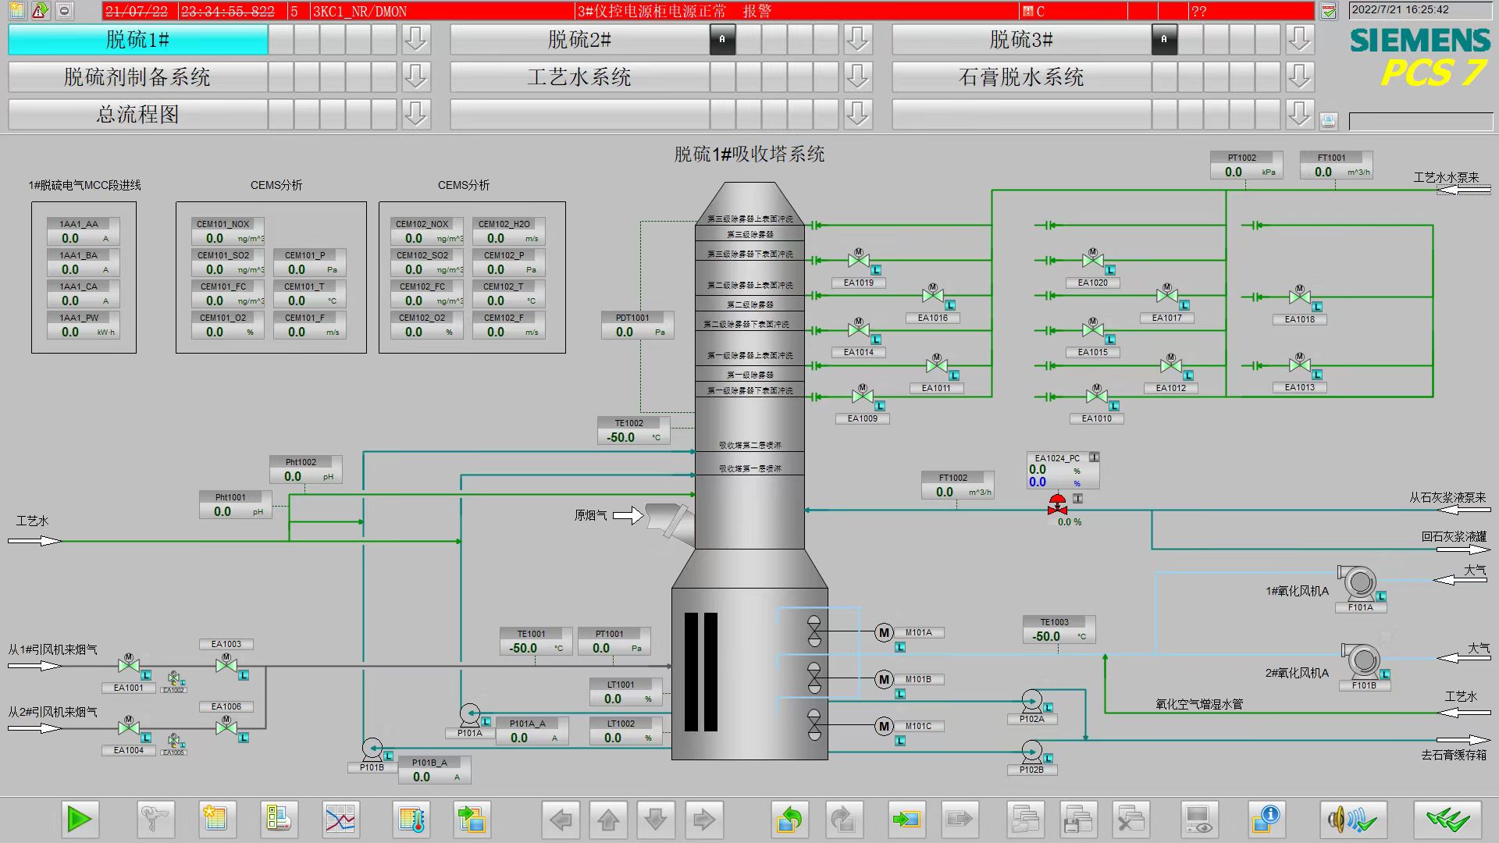This screenshot has height=843, width=1499.
Task: Expand the arrow next to 工艺水系统
Action: tap(858, 76)
